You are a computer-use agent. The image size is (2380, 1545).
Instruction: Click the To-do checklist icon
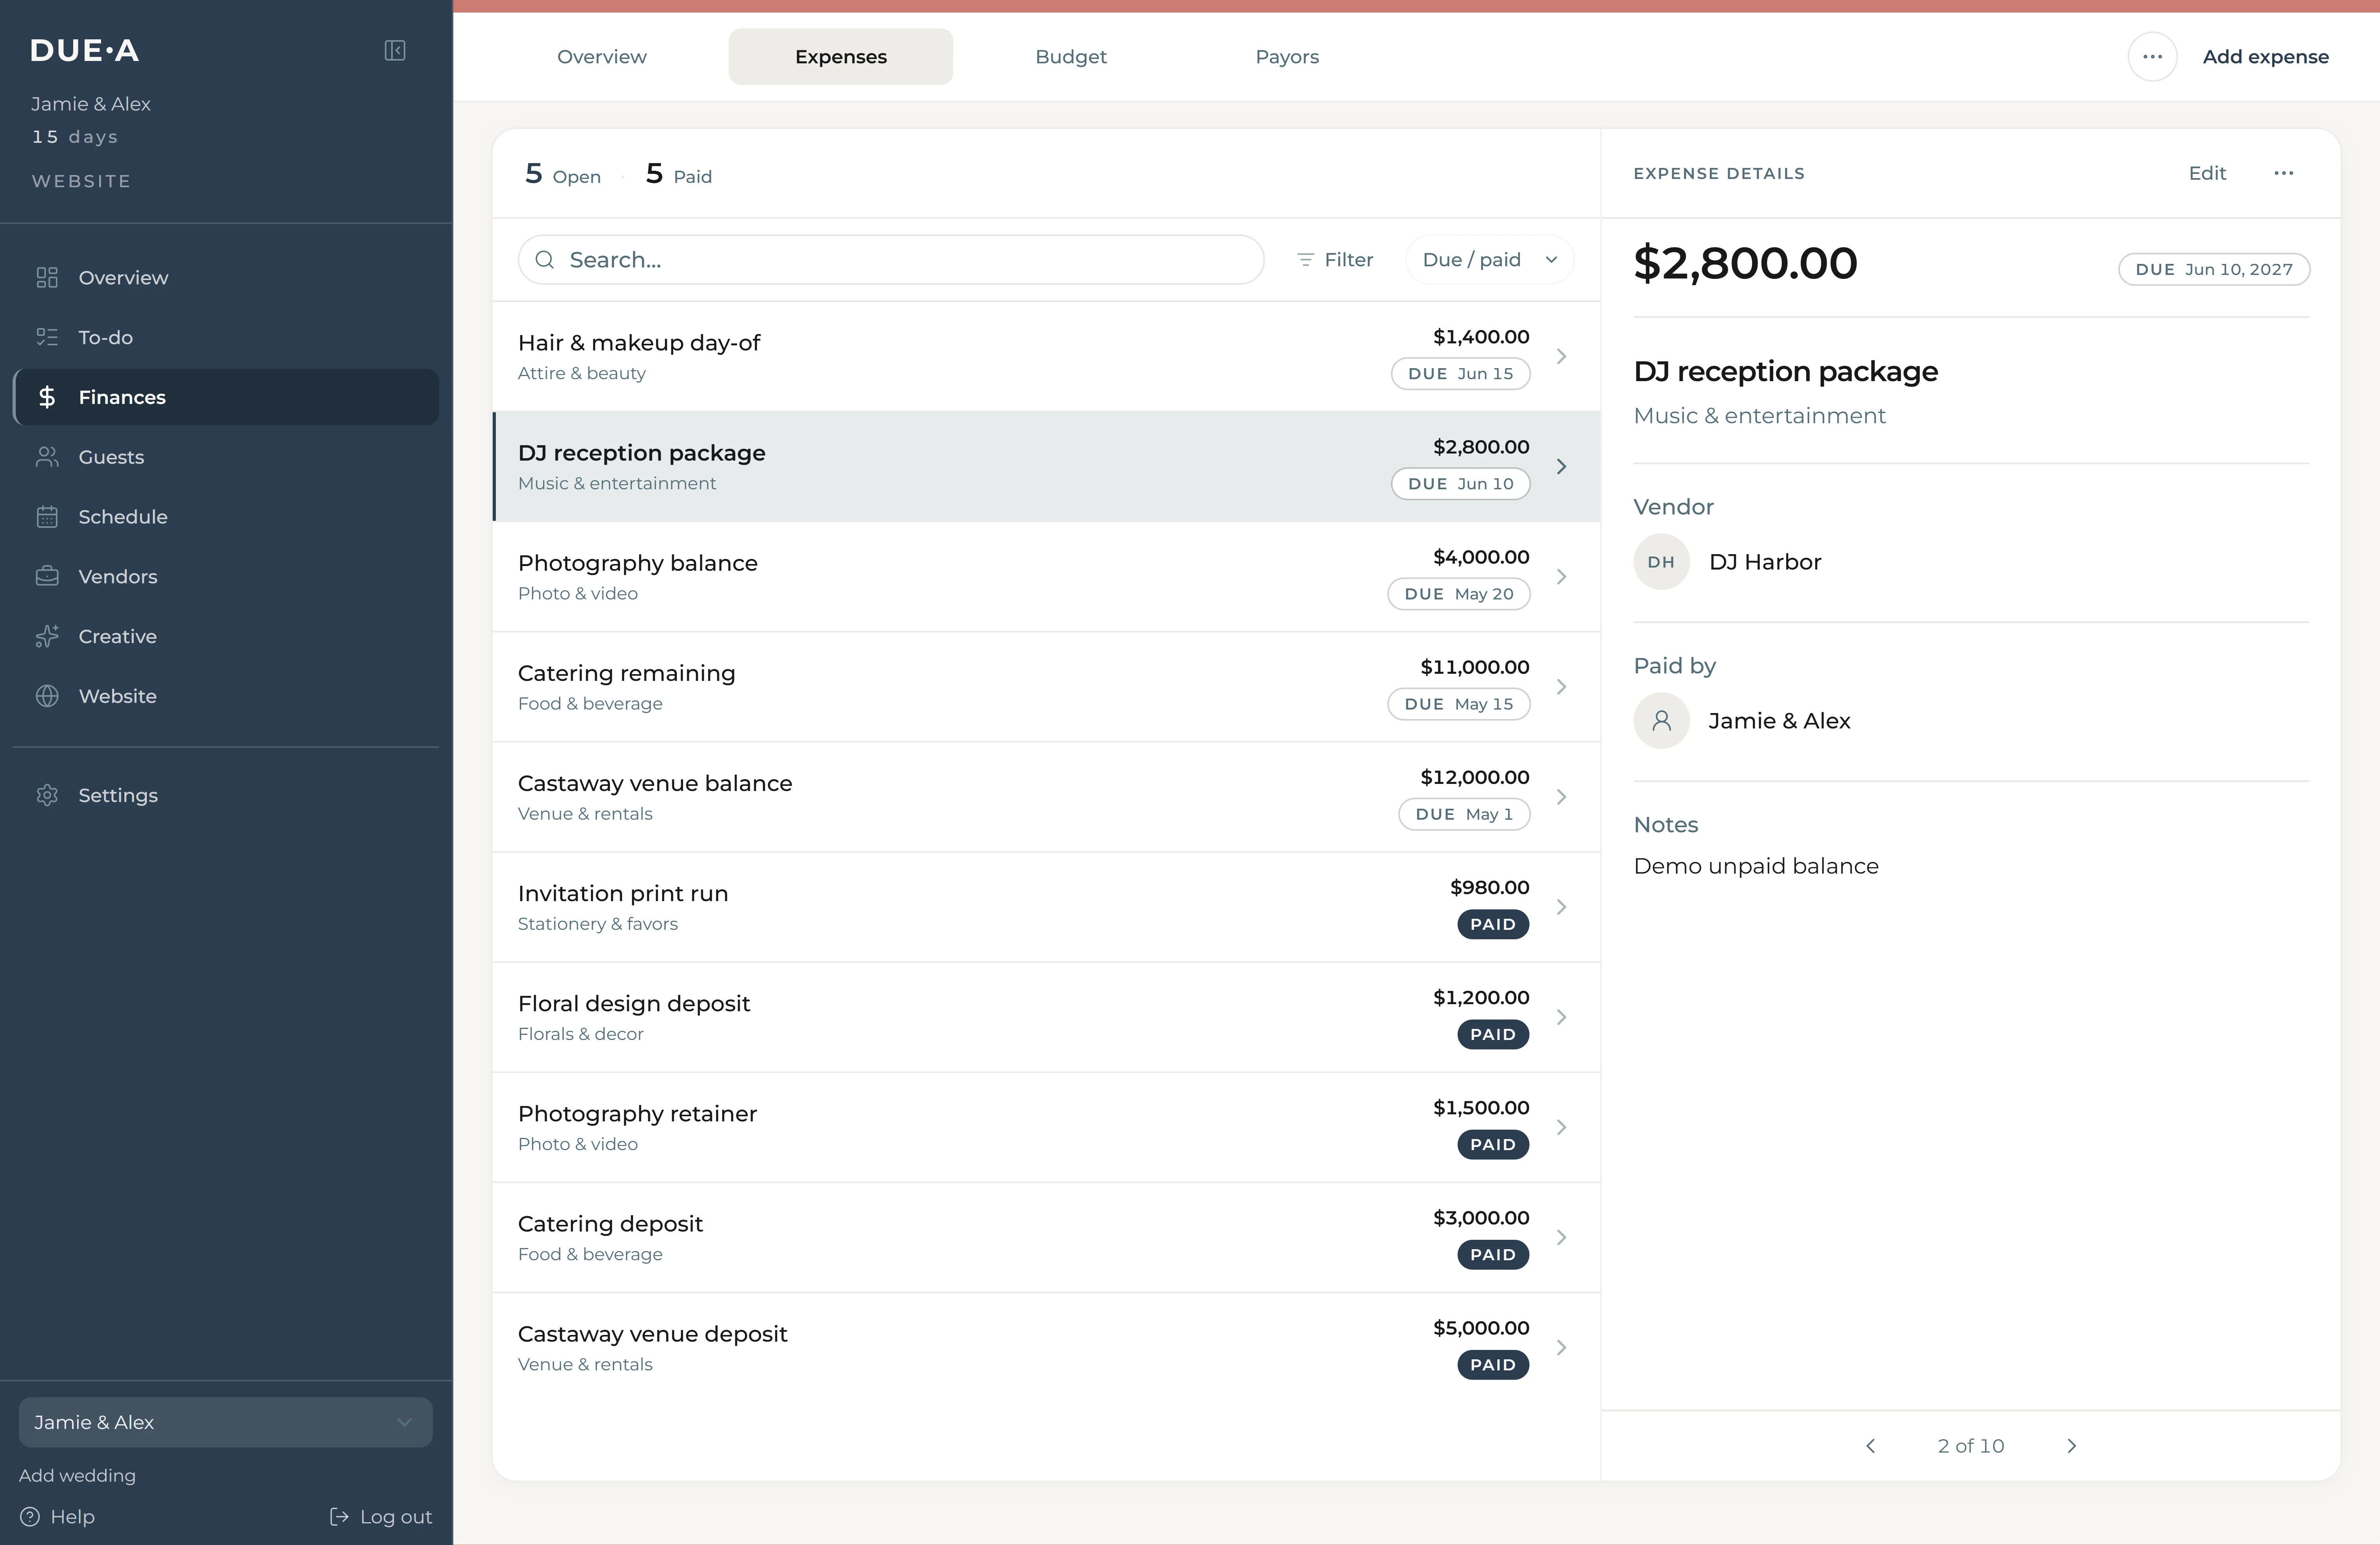tap(47, 338)
